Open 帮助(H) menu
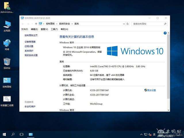The height and width of the screenshot is (138, 184). pyautogui.click(x=64, y=29)
